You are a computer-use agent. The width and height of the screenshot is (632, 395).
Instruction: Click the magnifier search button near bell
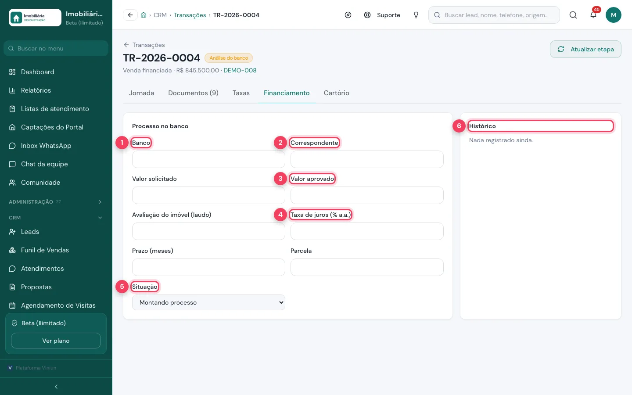573,15
